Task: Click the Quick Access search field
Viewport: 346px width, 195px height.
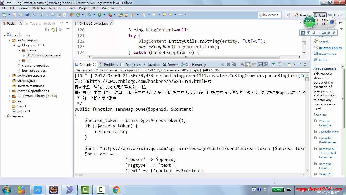Action: click(x=269, y=15)
